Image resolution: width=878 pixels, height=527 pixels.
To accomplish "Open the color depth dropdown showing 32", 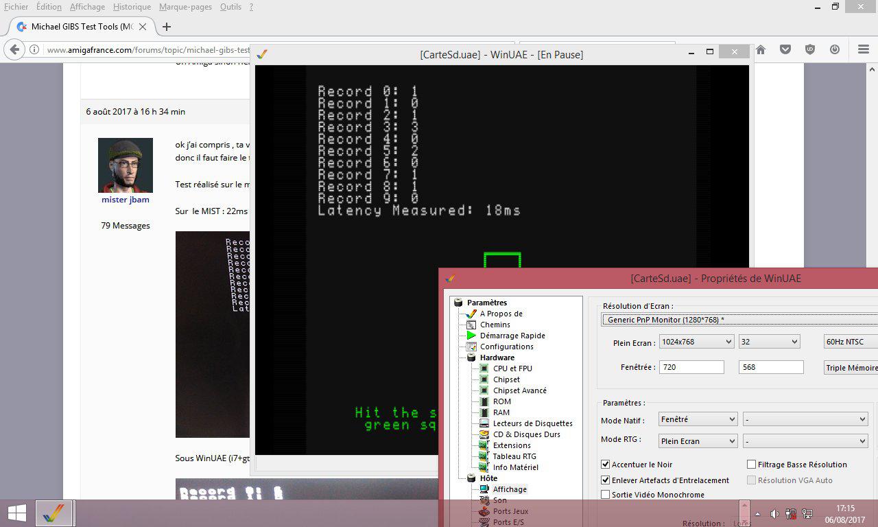I will (x=770, y=342).
